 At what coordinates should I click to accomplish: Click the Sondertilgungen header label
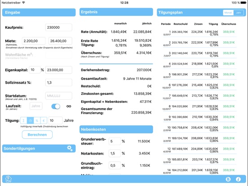pos(19,149)
